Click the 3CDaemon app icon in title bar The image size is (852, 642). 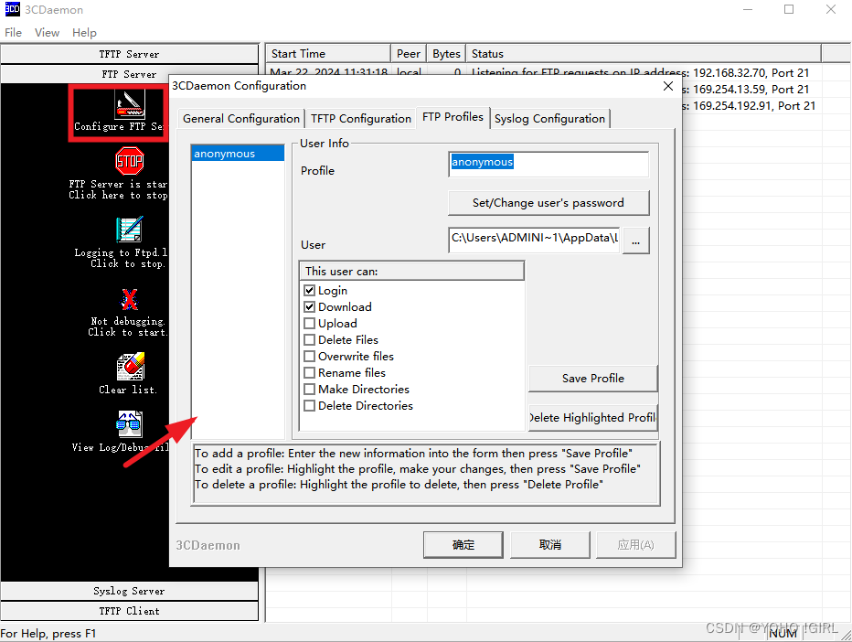coord(12,9)
